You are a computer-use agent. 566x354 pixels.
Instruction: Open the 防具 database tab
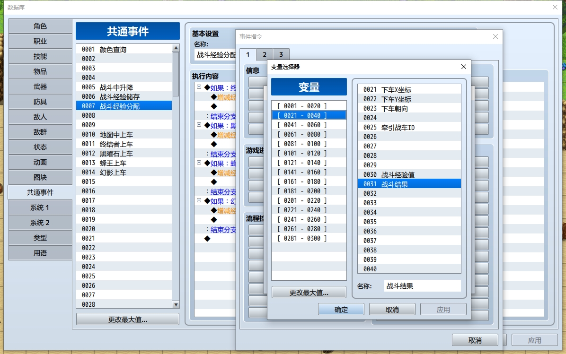click(x=40, y=102)
